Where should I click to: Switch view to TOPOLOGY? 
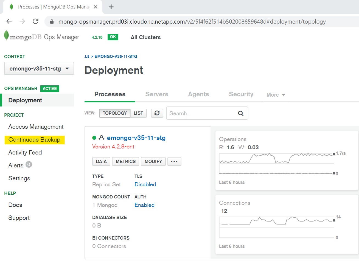click(115, 113)
